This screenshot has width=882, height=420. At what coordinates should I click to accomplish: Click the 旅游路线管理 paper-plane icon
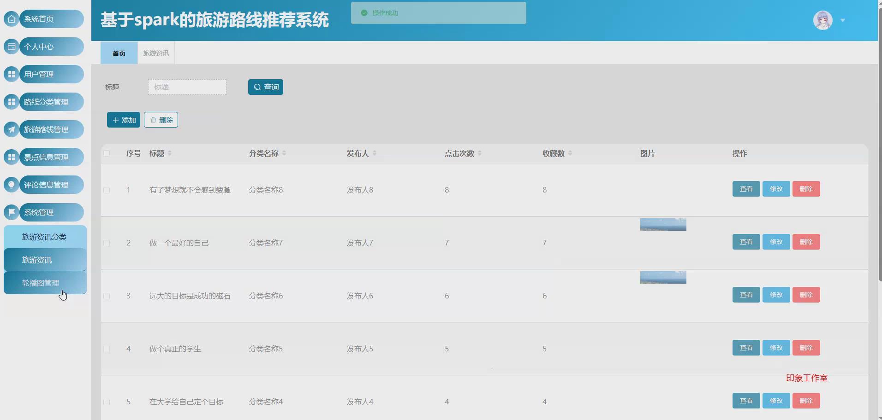point(11,129)
